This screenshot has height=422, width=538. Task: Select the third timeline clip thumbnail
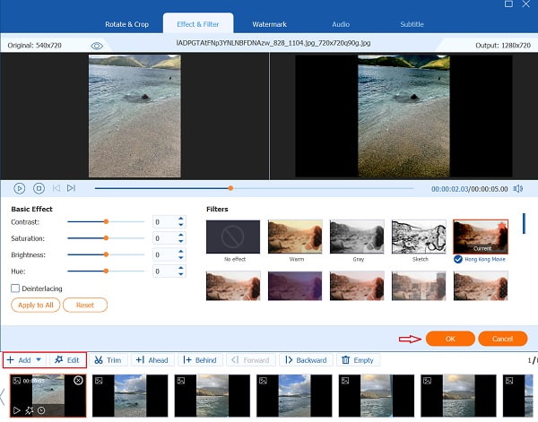click(x=213, y=396)
